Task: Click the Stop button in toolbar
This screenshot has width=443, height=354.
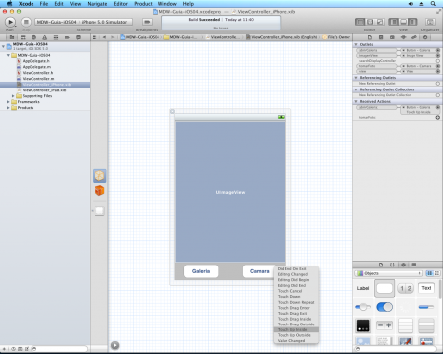Action: pyautogui.click(x=26, y=22)
